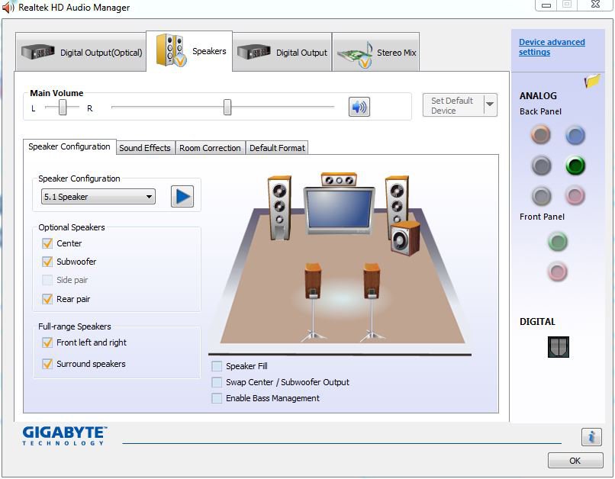Select the Stereo Mix device tab
The height and width of the screenshot is (479, 615).
tap(375, 52)
